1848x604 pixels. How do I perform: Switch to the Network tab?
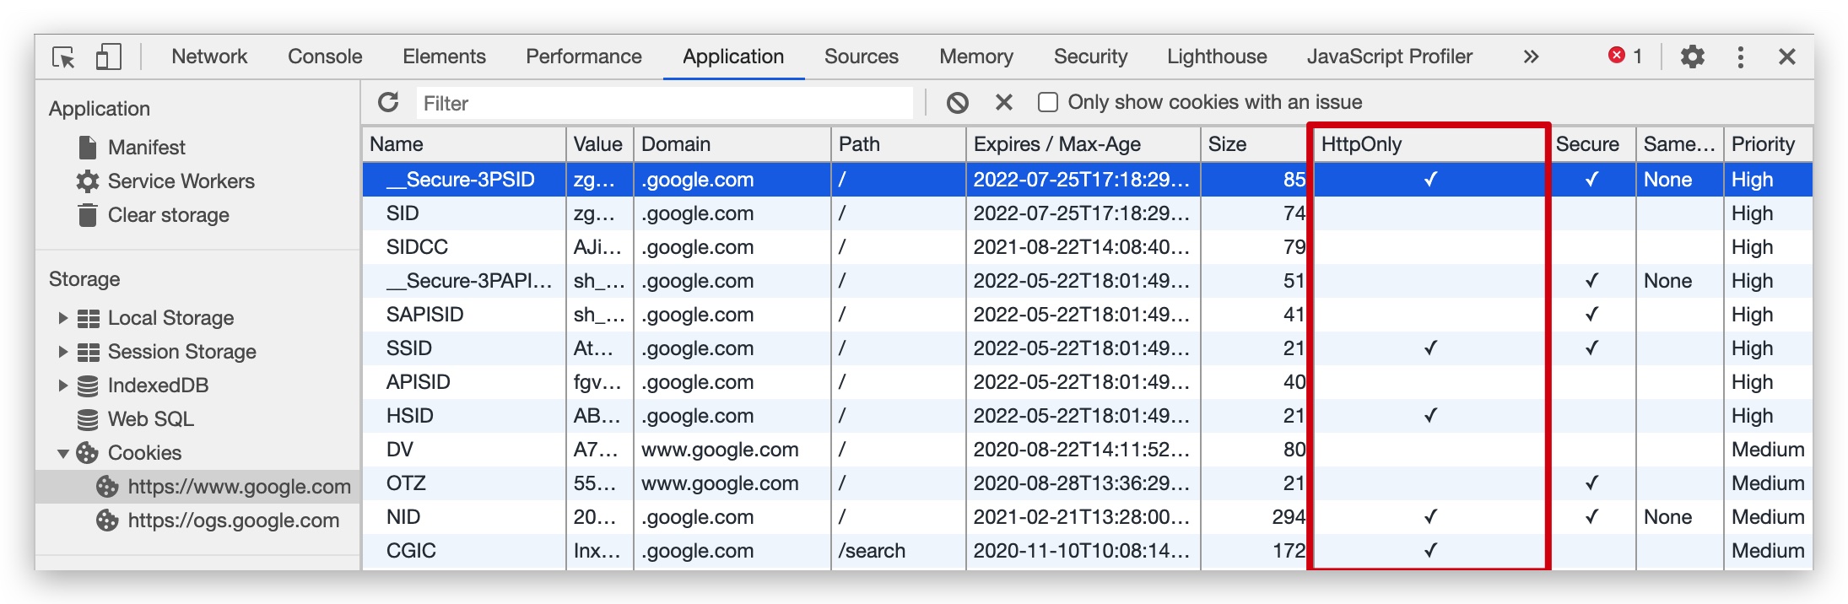[x=209, y=57]
